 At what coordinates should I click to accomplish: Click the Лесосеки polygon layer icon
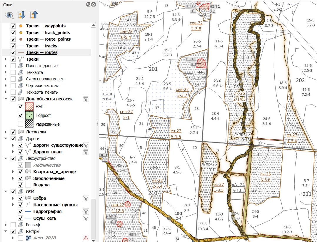point(21,132)
